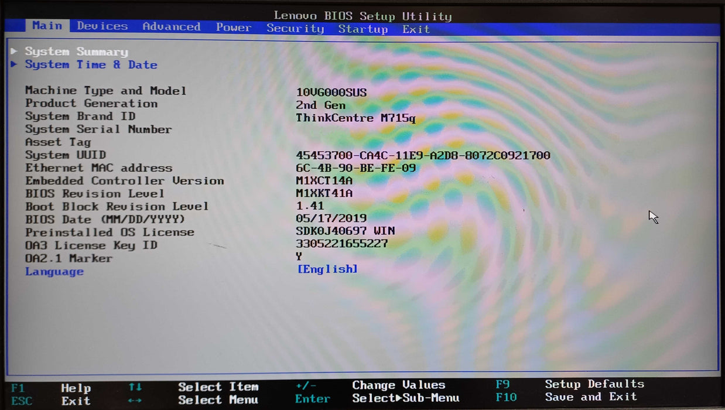Click the System UUID label
This screenshot has width=725, height=410.
coord(66,155)
